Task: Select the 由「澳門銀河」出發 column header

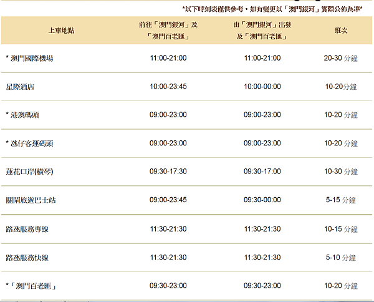Action: tap(262, 31)
